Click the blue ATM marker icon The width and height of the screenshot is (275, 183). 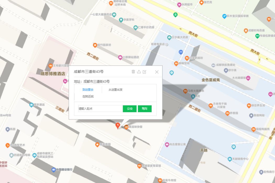(x=181, y=52)
